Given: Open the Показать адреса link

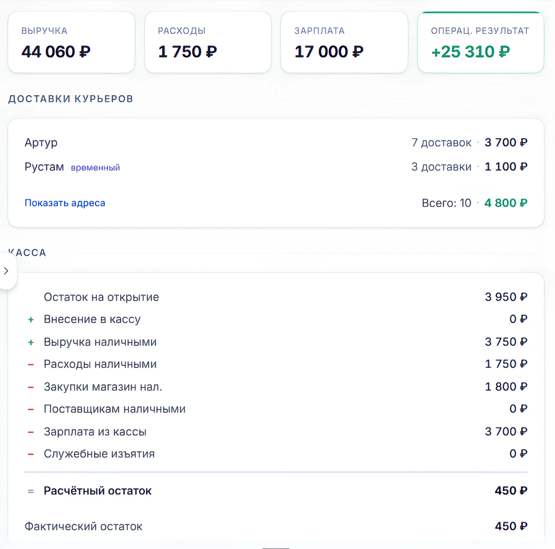Looking at the screenshot, I should coord(65,203).
